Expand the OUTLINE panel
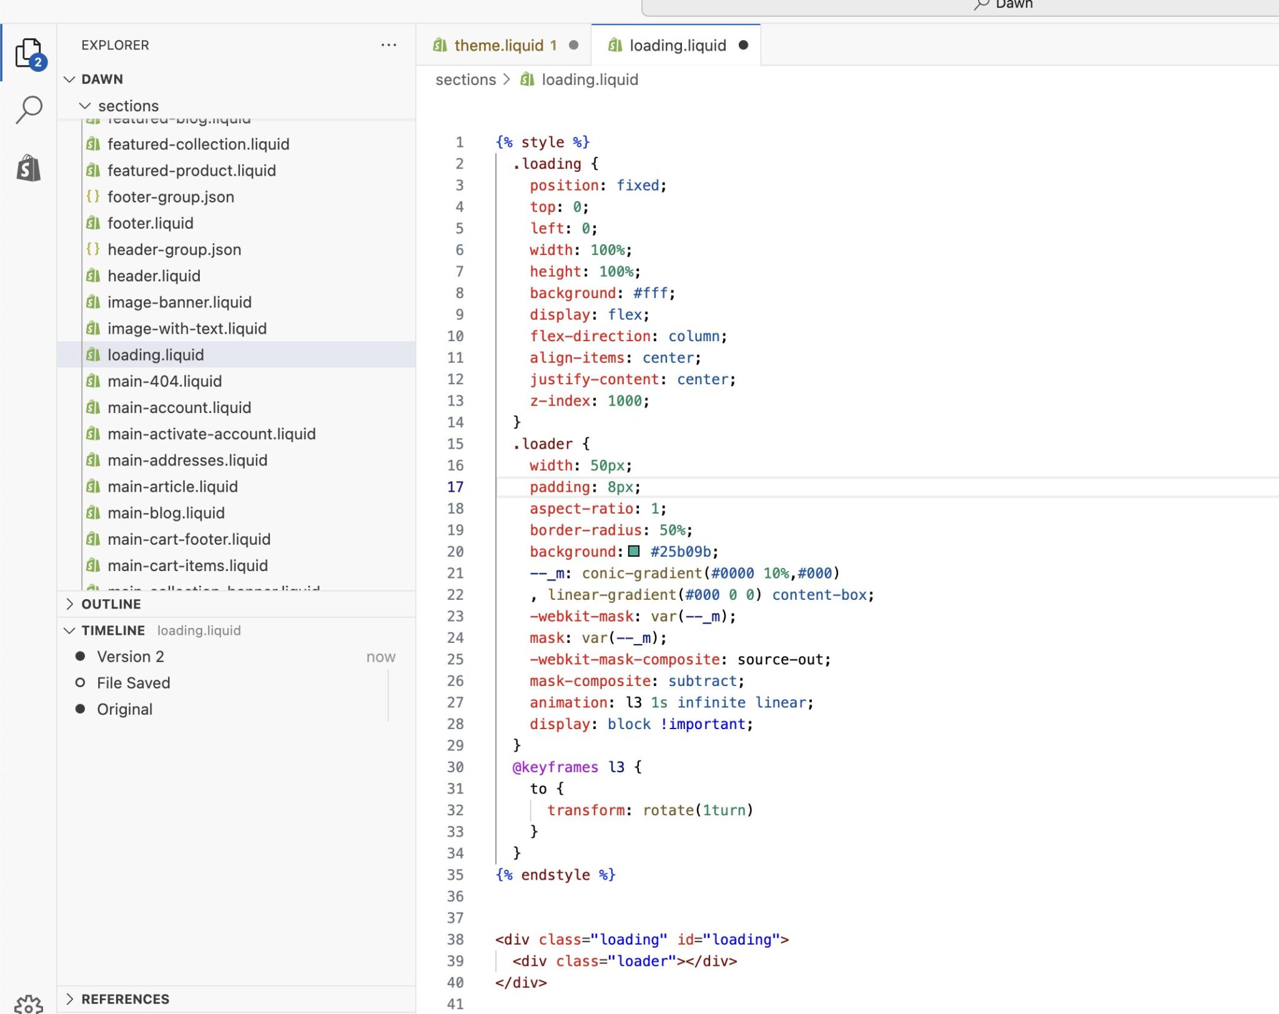The width and height of the screenshot is (1279, 1014). pyautogui.click(x=111, y=604)
